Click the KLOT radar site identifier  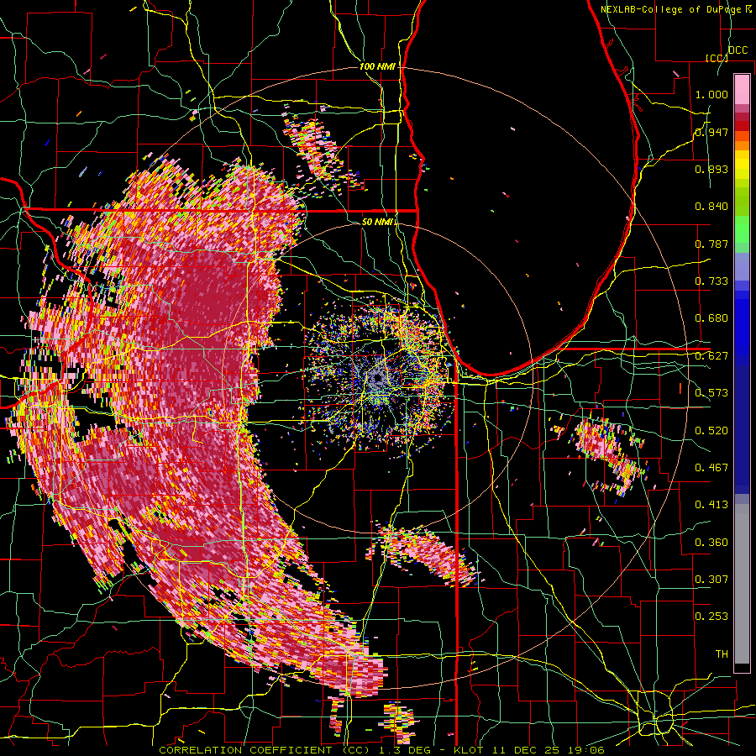tap(470, 750)
